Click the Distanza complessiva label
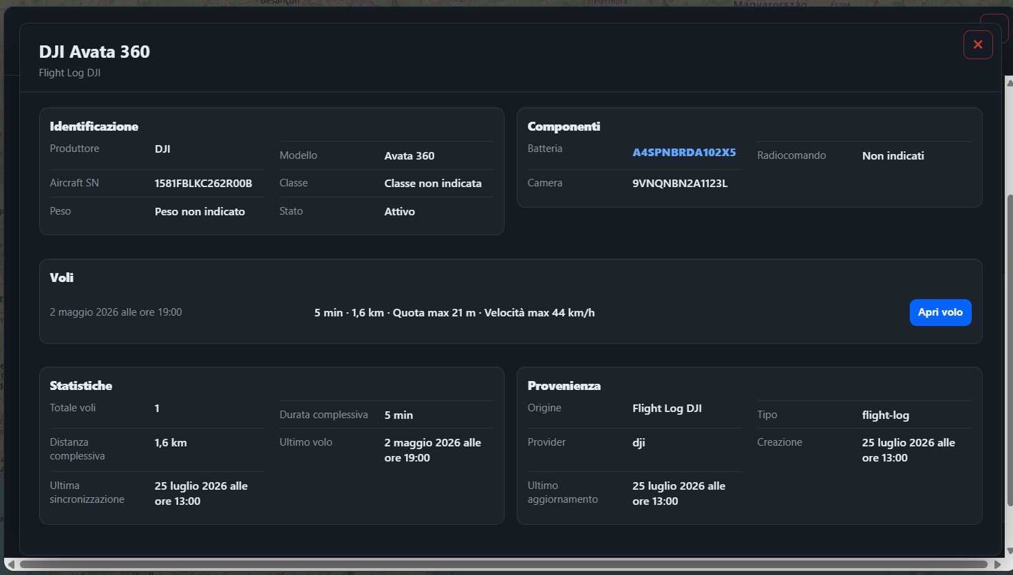Image resolution: width=1013 pixels, height=575 pixels. coord(77,449)
